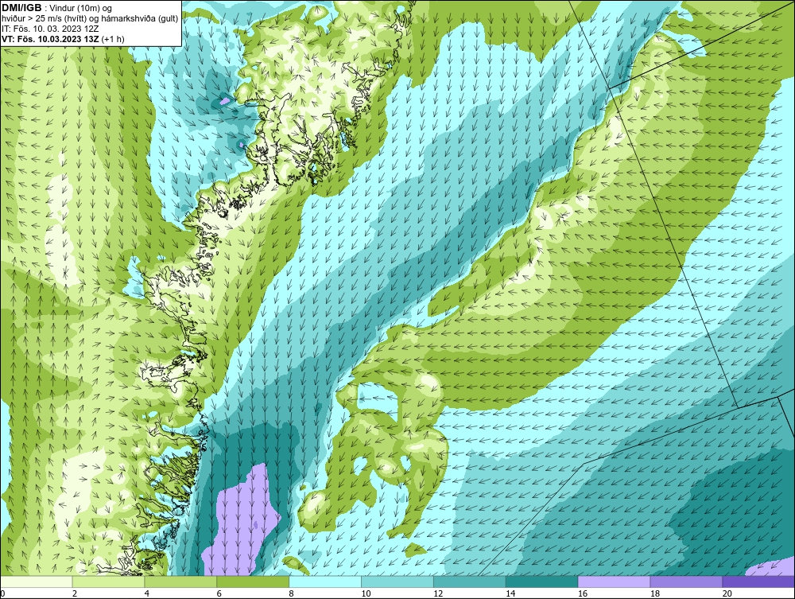Click the 4–6 m/s green legend swatch
The image size is (795, 599).
point(180,581)
